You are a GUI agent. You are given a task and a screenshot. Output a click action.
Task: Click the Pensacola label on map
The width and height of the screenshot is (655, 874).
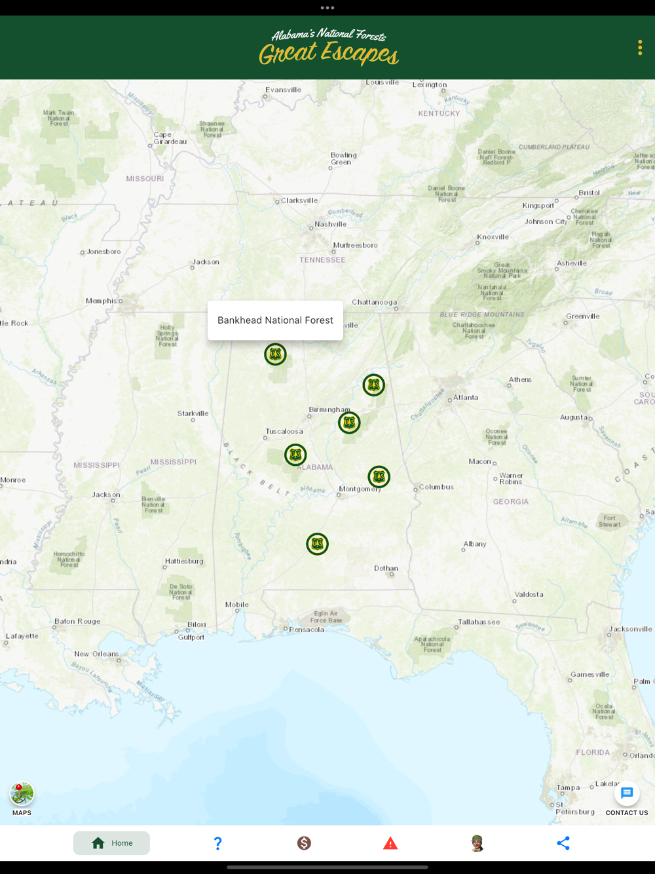pos(307,630)
